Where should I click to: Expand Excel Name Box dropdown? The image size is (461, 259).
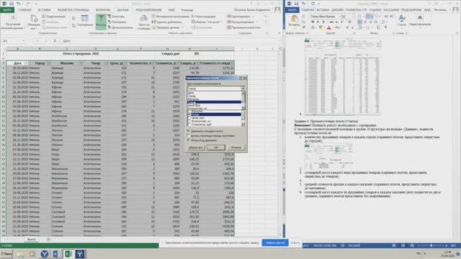(24, 41)
